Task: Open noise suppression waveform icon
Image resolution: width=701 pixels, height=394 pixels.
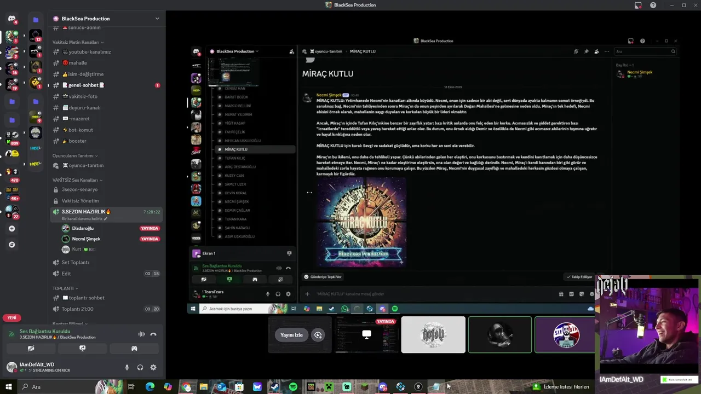Action: click(141, 334)
